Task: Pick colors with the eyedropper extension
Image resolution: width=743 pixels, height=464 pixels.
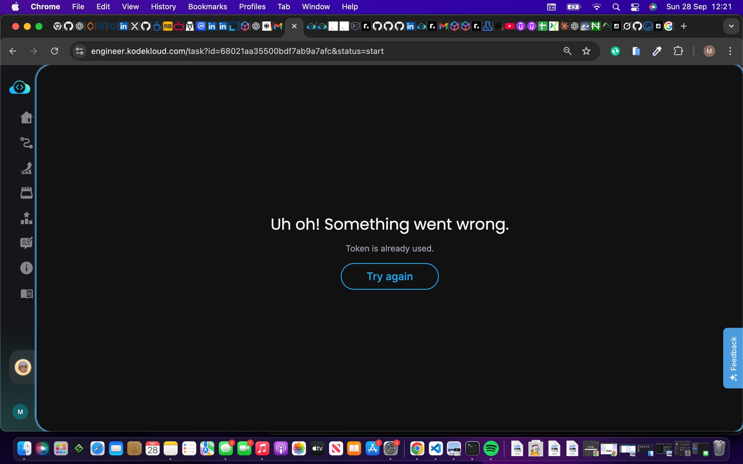Action: tap(657, 51)
